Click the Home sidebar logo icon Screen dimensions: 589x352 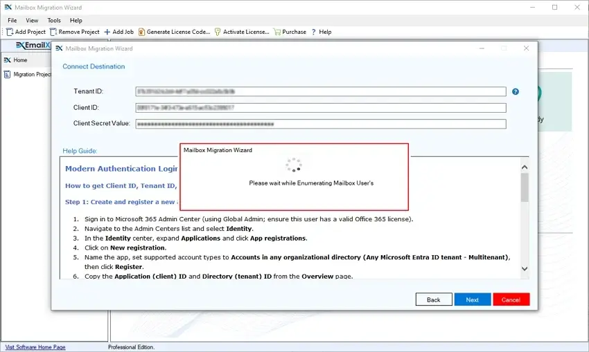(8, 60)
